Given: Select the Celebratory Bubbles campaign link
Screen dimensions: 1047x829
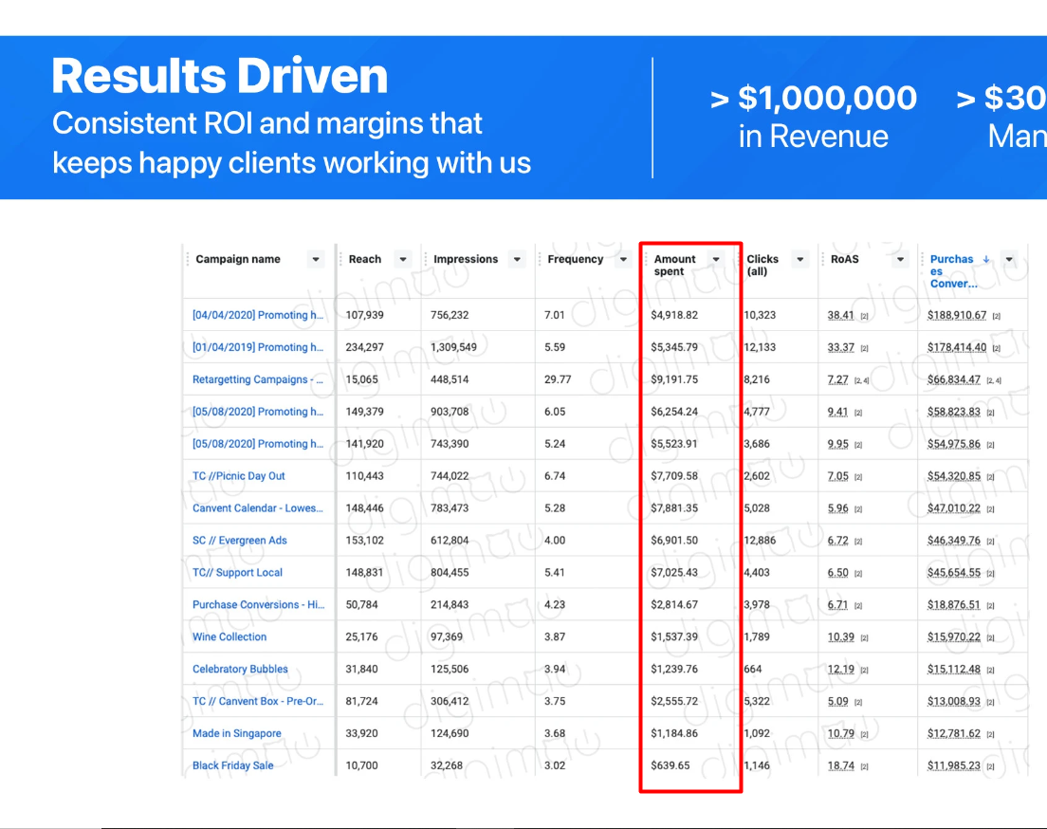Looking at the screenshot, I should pos(240,669).
